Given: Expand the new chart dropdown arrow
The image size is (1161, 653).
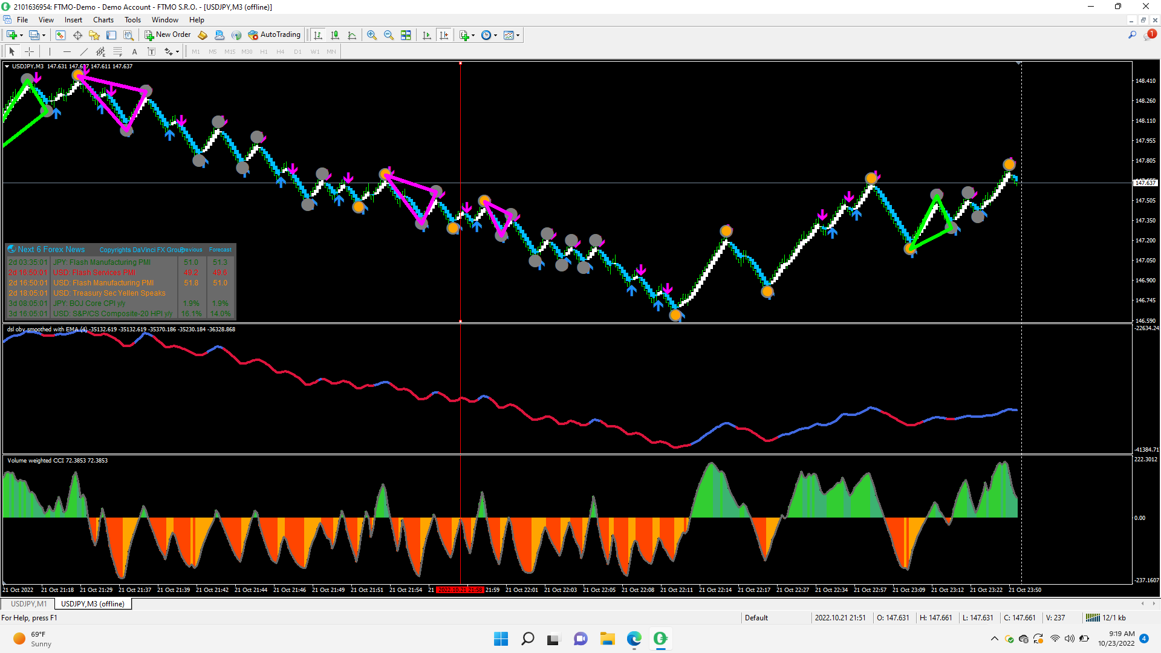Looking at the screenshot, I should point(21,35).
